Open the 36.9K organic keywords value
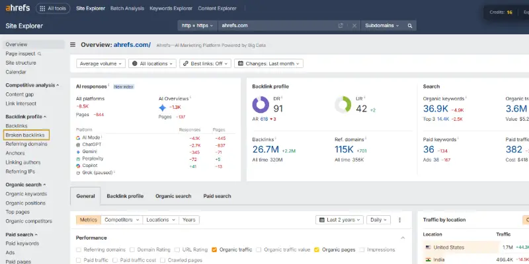The height and width of the screenshot is (264, 529). [x=436, y=108]
